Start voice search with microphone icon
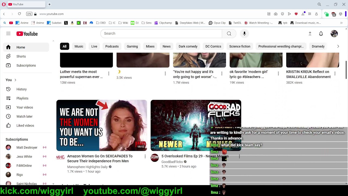 tap(244, 33)
